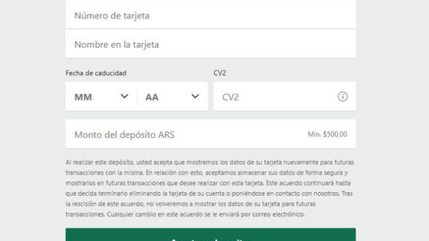Click the green deposit button
The height and width of the screenshot is (241, 429).
tap(210, 235)
